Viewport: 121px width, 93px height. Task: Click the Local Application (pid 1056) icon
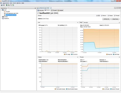[5, 13]
